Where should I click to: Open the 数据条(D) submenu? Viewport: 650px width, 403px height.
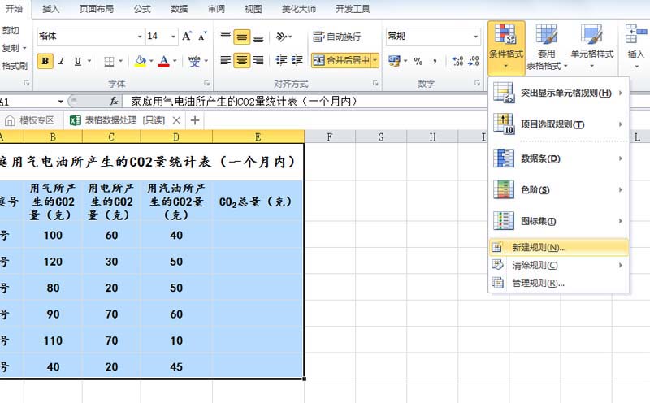(x=559, y=158)
